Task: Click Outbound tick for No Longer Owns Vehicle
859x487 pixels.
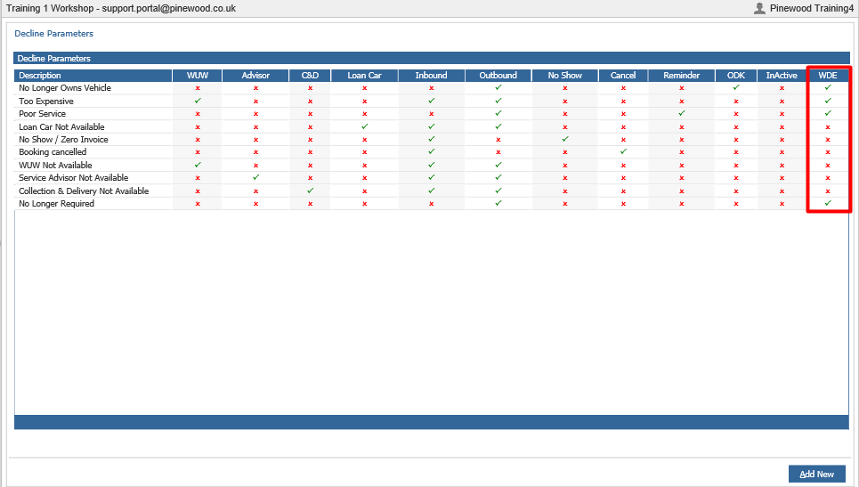Action: (x=498, y=87)
